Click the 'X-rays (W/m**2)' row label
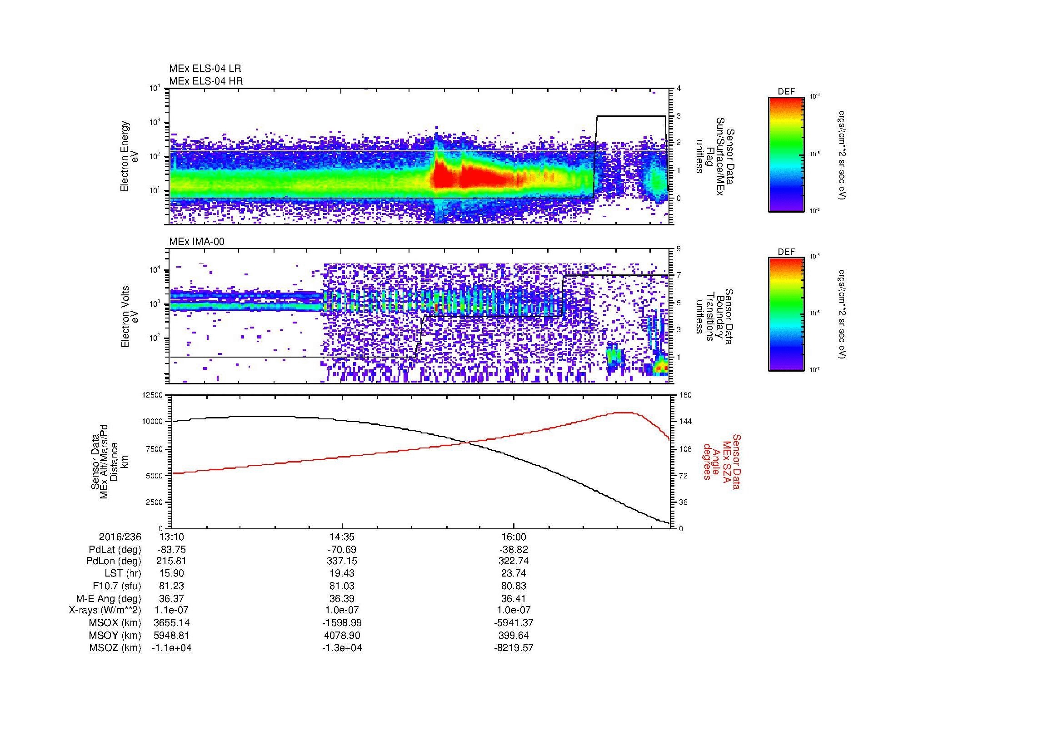This screenshot has width=1063, height=751. pos(105,610)
